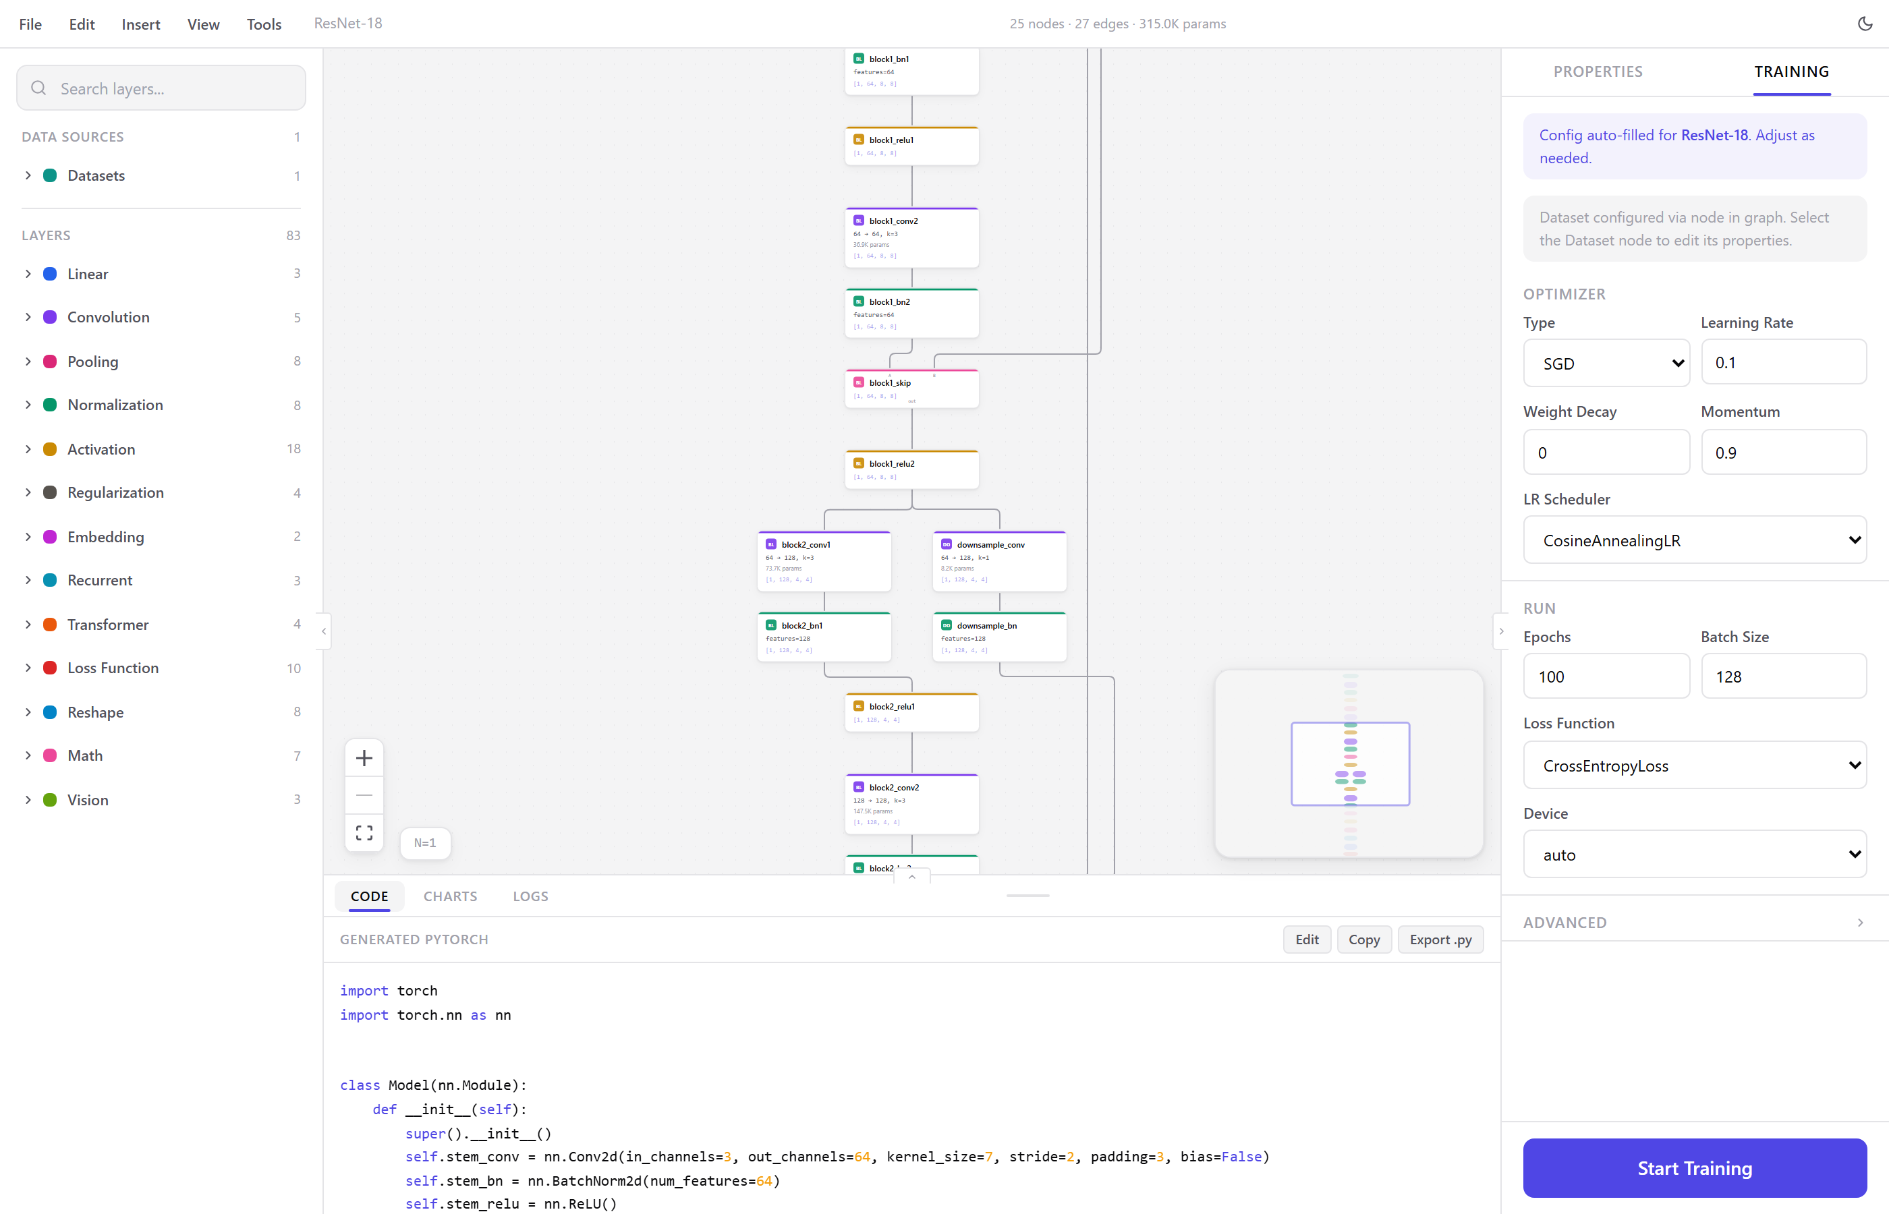
Task: Toggle dark mode with the moon icon
Action: [1865, 23]
